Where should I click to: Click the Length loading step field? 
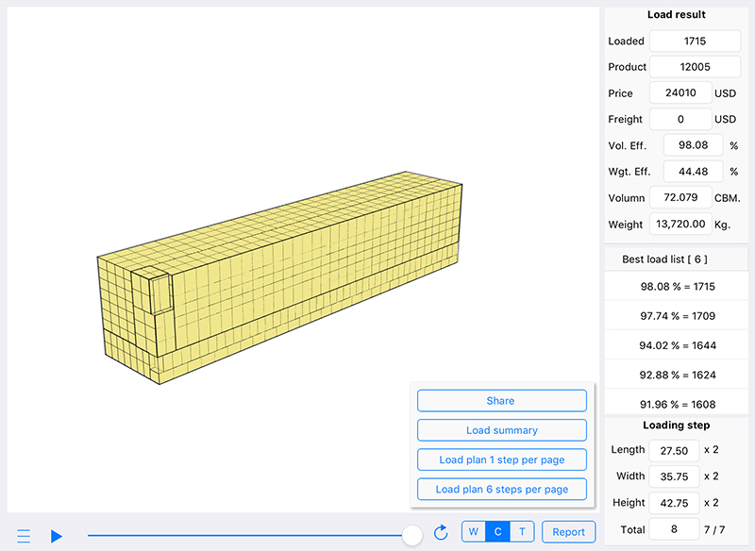pyautogui.click(x=676, y=450)
